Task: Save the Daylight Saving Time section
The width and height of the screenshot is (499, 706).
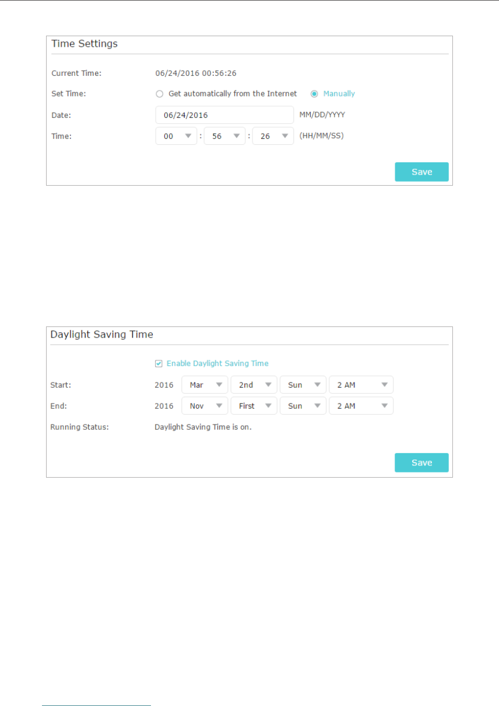Action: pyautogui.click(x=421, y=462)
